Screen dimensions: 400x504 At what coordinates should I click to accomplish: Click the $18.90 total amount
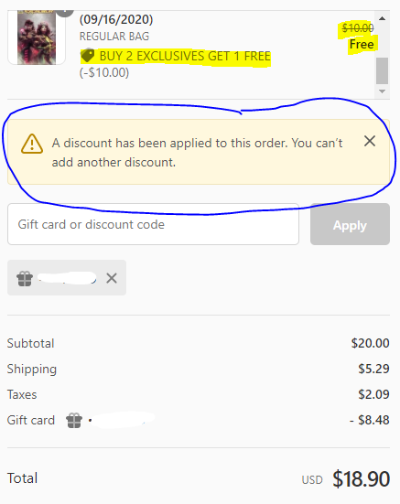(x=361, y=479)
